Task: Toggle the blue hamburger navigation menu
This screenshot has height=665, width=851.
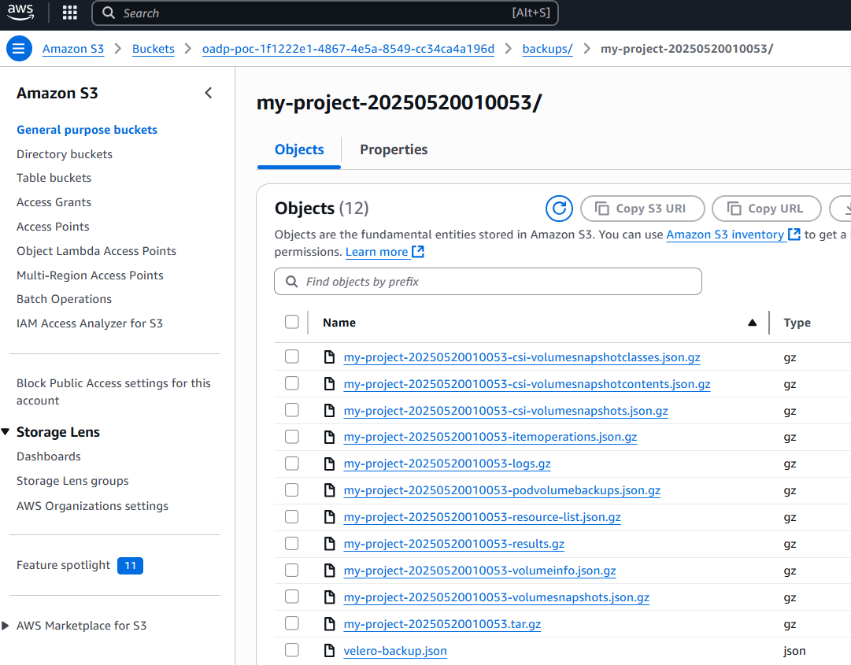Action: pos(19,49)
